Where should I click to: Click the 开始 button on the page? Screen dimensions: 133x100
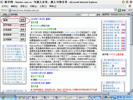(5, 14)
